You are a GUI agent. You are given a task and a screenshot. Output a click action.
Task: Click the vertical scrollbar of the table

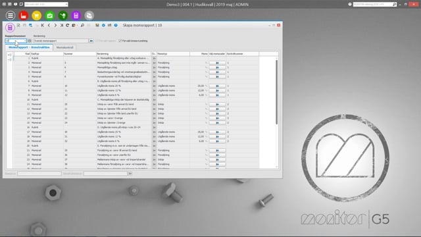point(276,92)
